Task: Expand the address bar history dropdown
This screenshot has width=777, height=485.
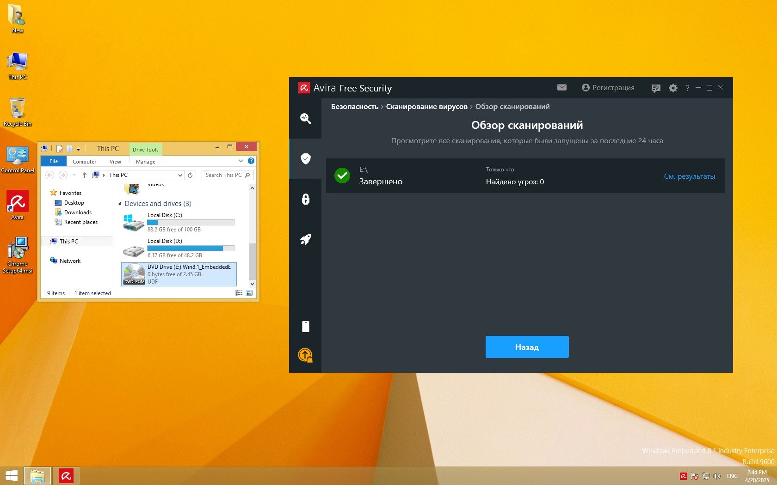Action: [x=180, y=175]
